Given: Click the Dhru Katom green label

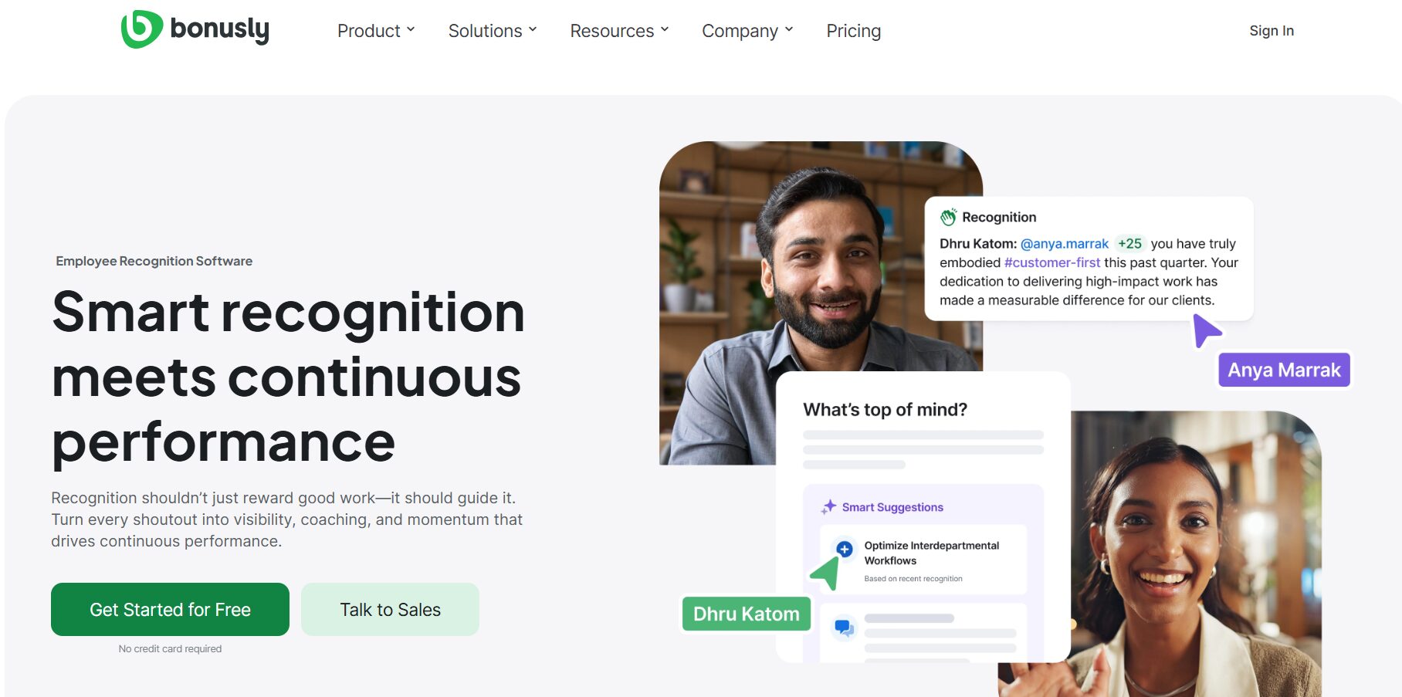Looking at the screenshot, I should (x=746, y=614).
